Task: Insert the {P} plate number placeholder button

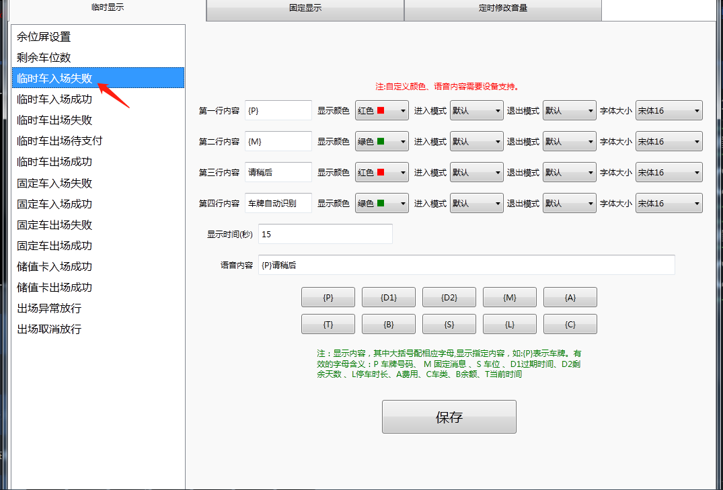Action: coord(328,297)
